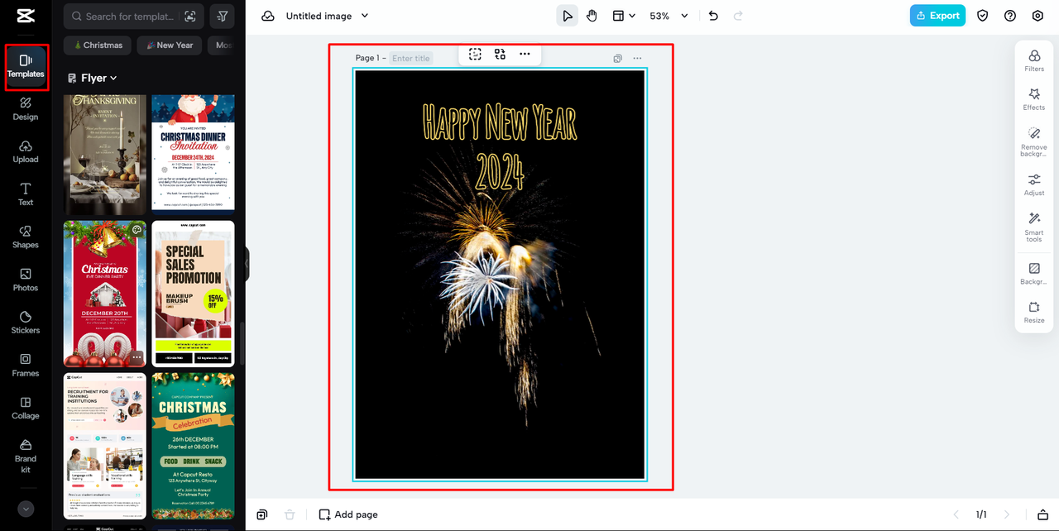Screen dimensions: 1059x531
Task: Open the Text tool panel
Action: pos(26,194)
